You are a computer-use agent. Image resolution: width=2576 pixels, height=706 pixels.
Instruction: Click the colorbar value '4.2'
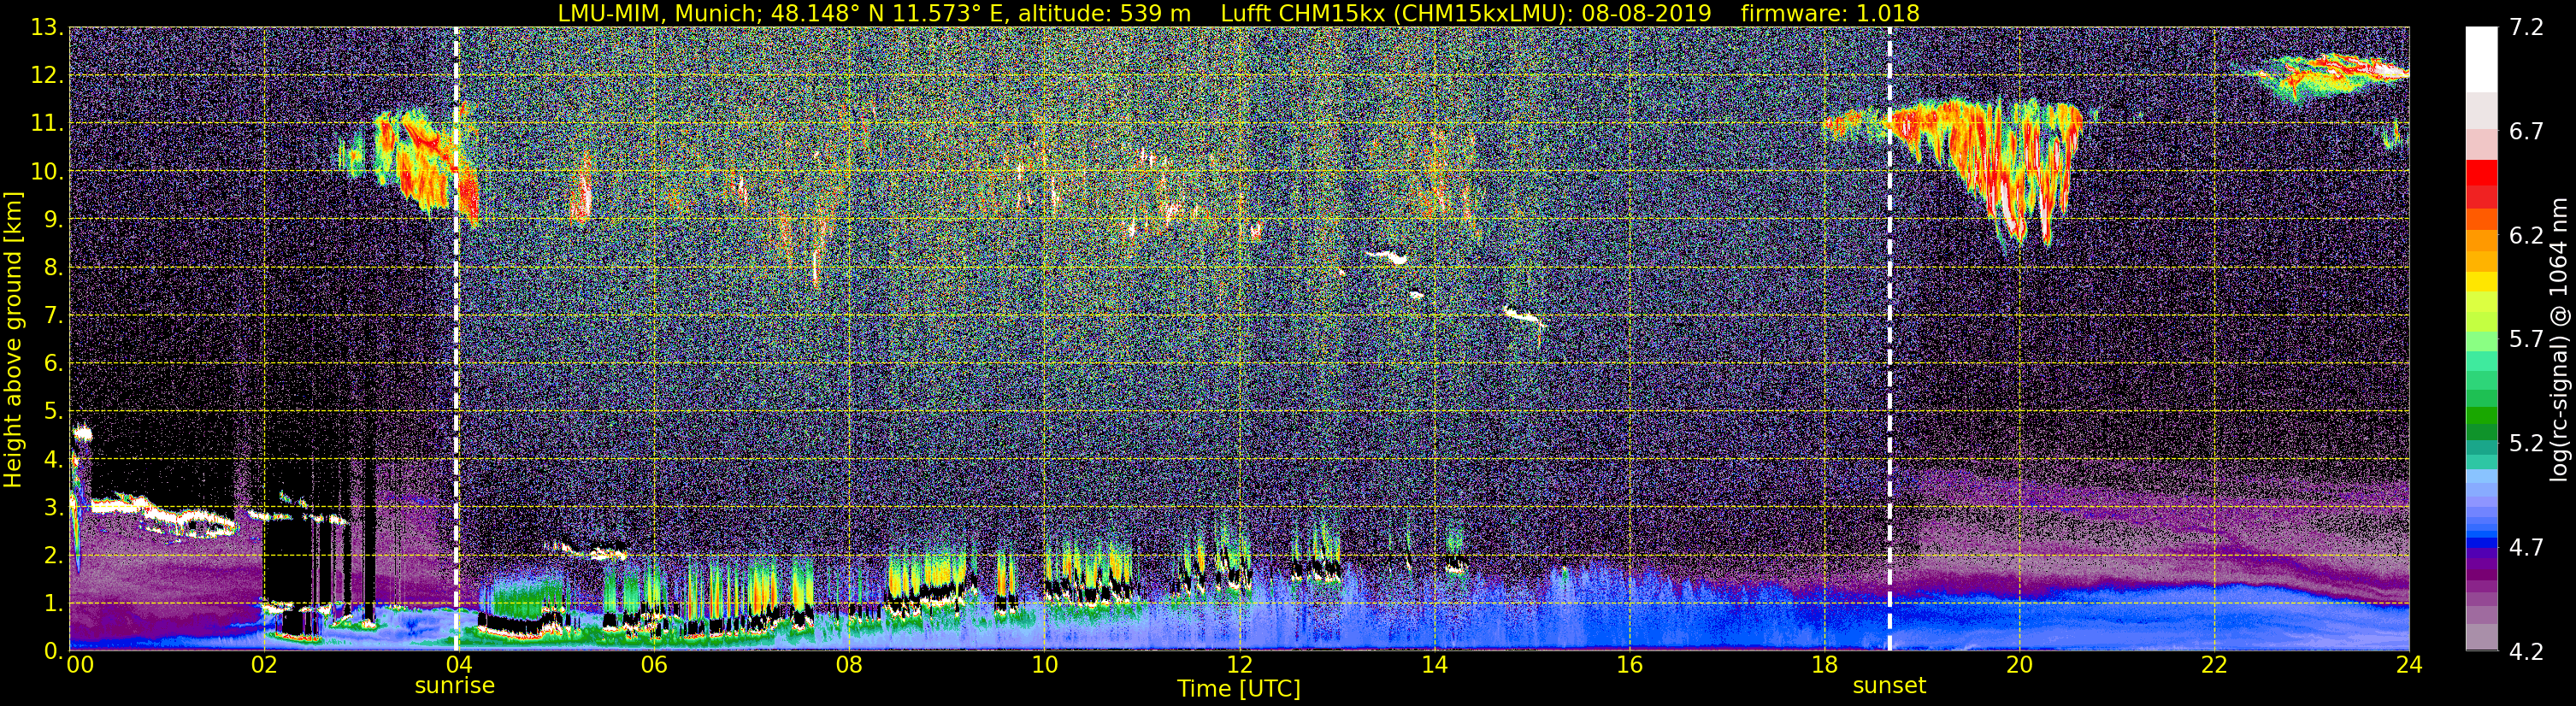point(2526,652)
